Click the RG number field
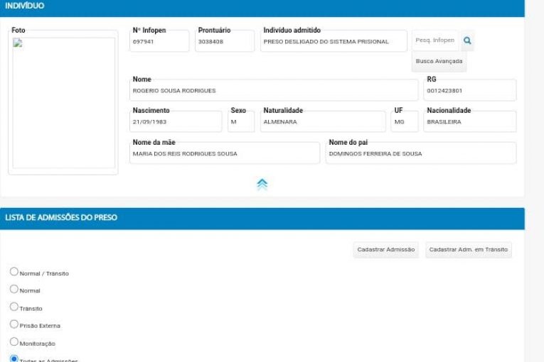This screenshot has width=544, height=362. 469,91
